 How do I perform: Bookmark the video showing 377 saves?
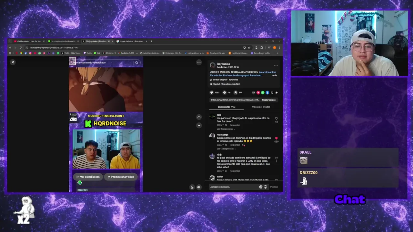coord(236,92)
